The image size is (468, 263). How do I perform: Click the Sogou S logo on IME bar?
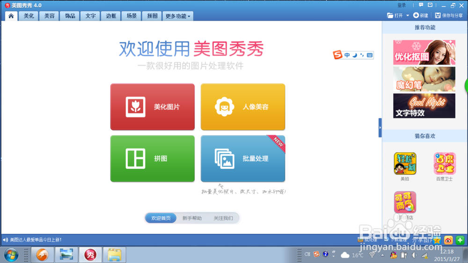pos(337,55)
